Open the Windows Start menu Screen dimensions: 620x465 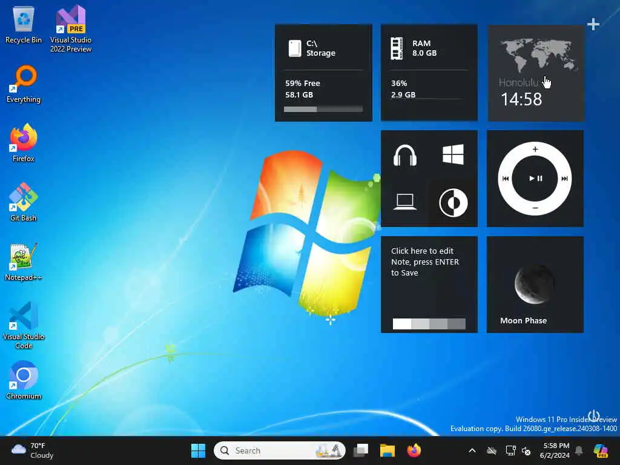[x=198, y=450]
